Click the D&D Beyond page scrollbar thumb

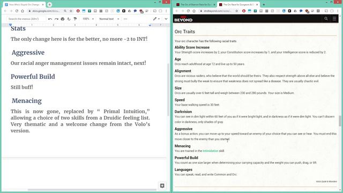pos(340,121)
